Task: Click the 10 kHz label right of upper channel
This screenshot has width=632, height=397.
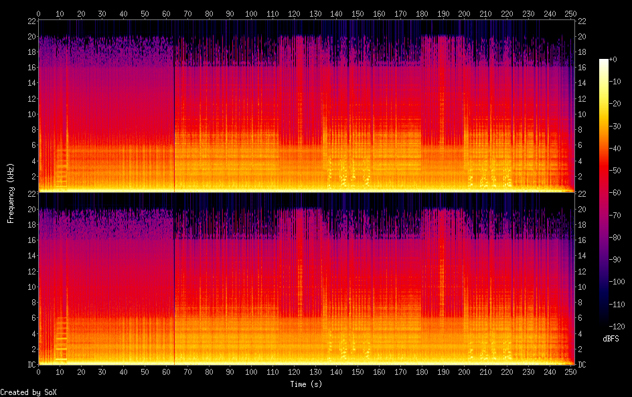Action: 582,114
